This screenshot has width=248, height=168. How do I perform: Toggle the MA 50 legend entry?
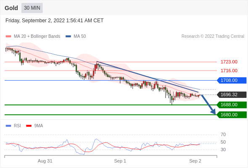(x=76, y=37)
